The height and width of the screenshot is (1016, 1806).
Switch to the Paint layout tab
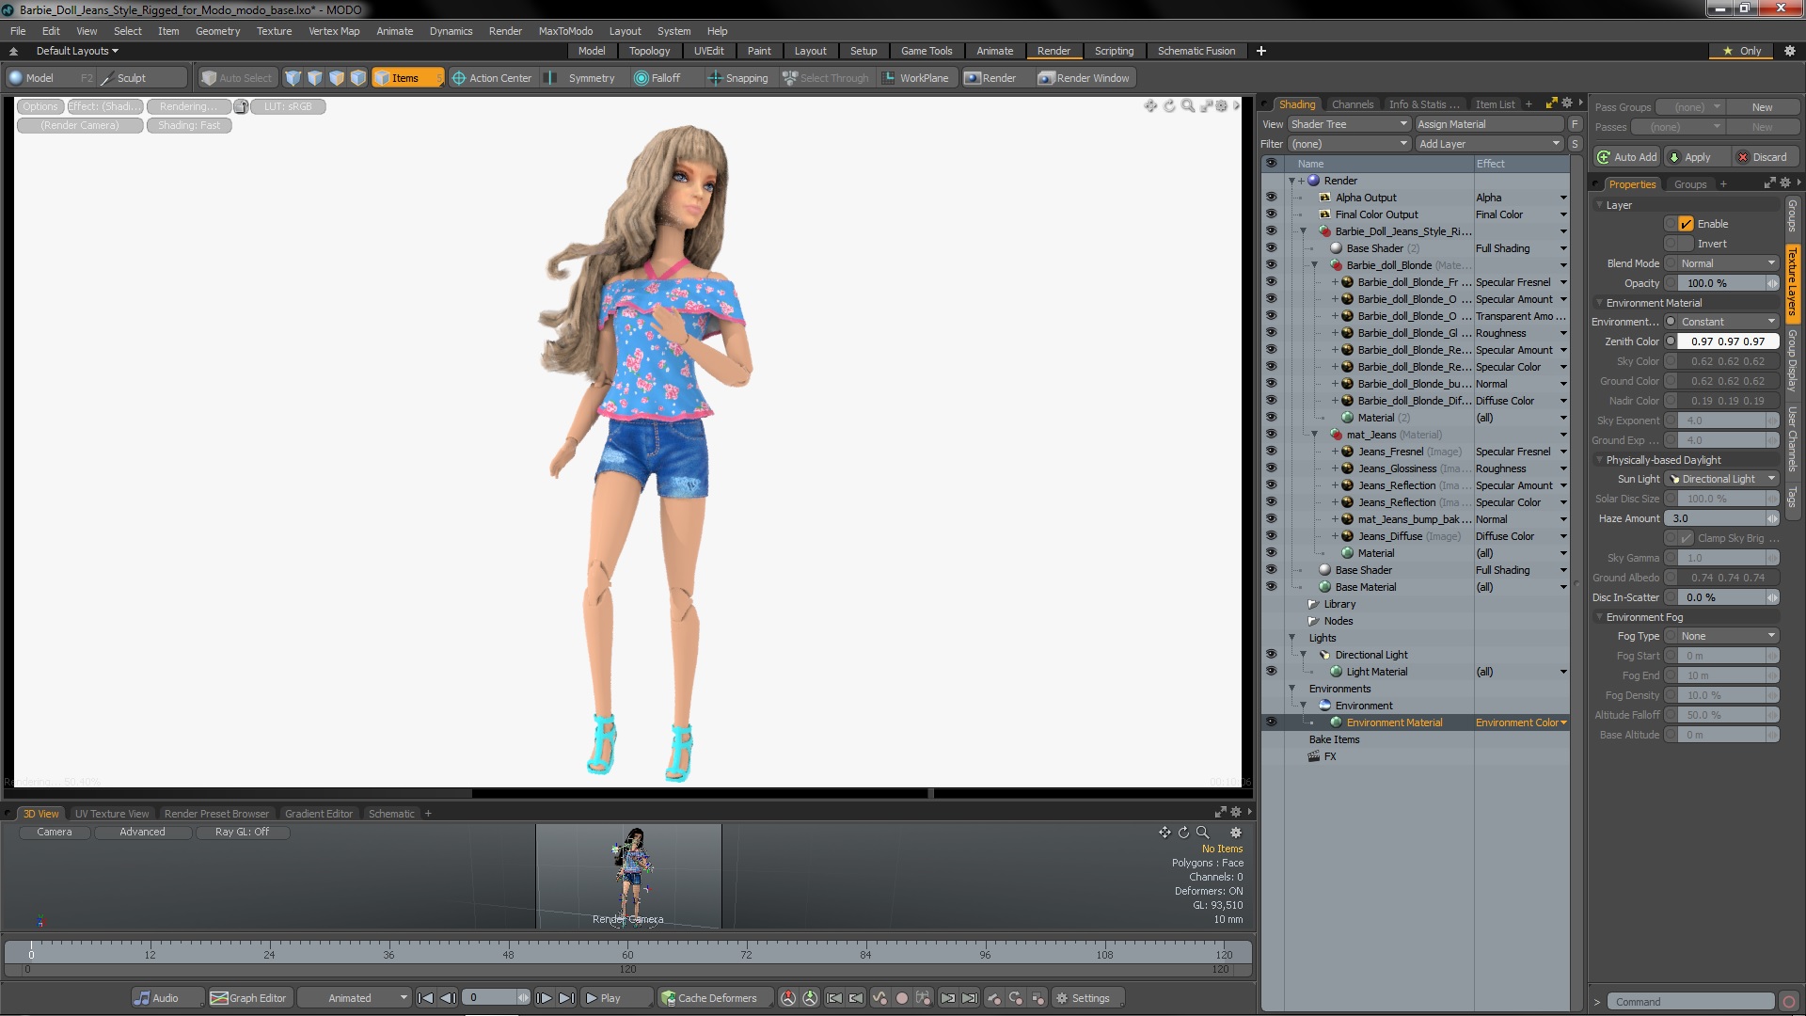coord(759,51)
